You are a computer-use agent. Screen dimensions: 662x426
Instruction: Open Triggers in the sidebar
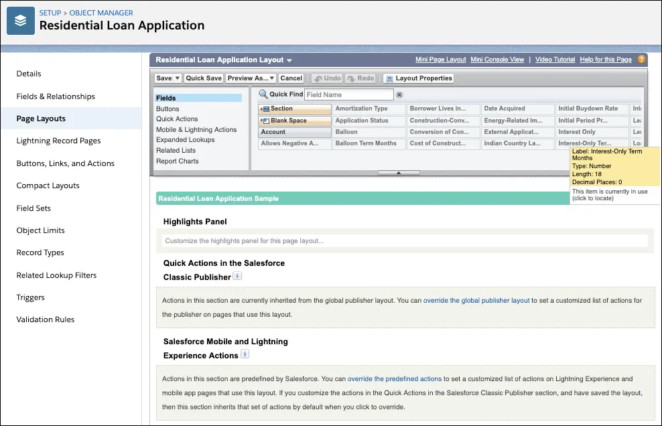click(x=30, y=297)
